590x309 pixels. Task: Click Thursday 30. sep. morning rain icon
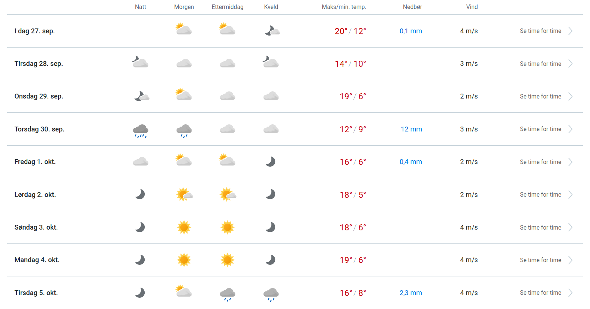pos(184,131)
